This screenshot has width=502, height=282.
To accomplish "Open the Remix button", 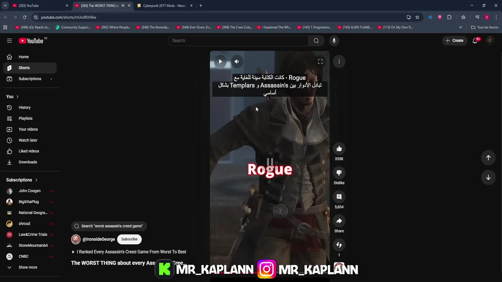I will pos(339,245).
